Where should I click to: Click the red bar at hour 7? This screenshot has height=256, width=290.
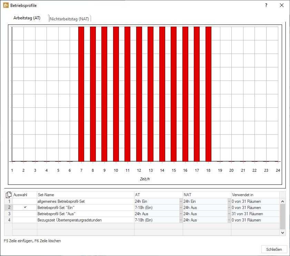pyautogui.click(x=81, y=94)
